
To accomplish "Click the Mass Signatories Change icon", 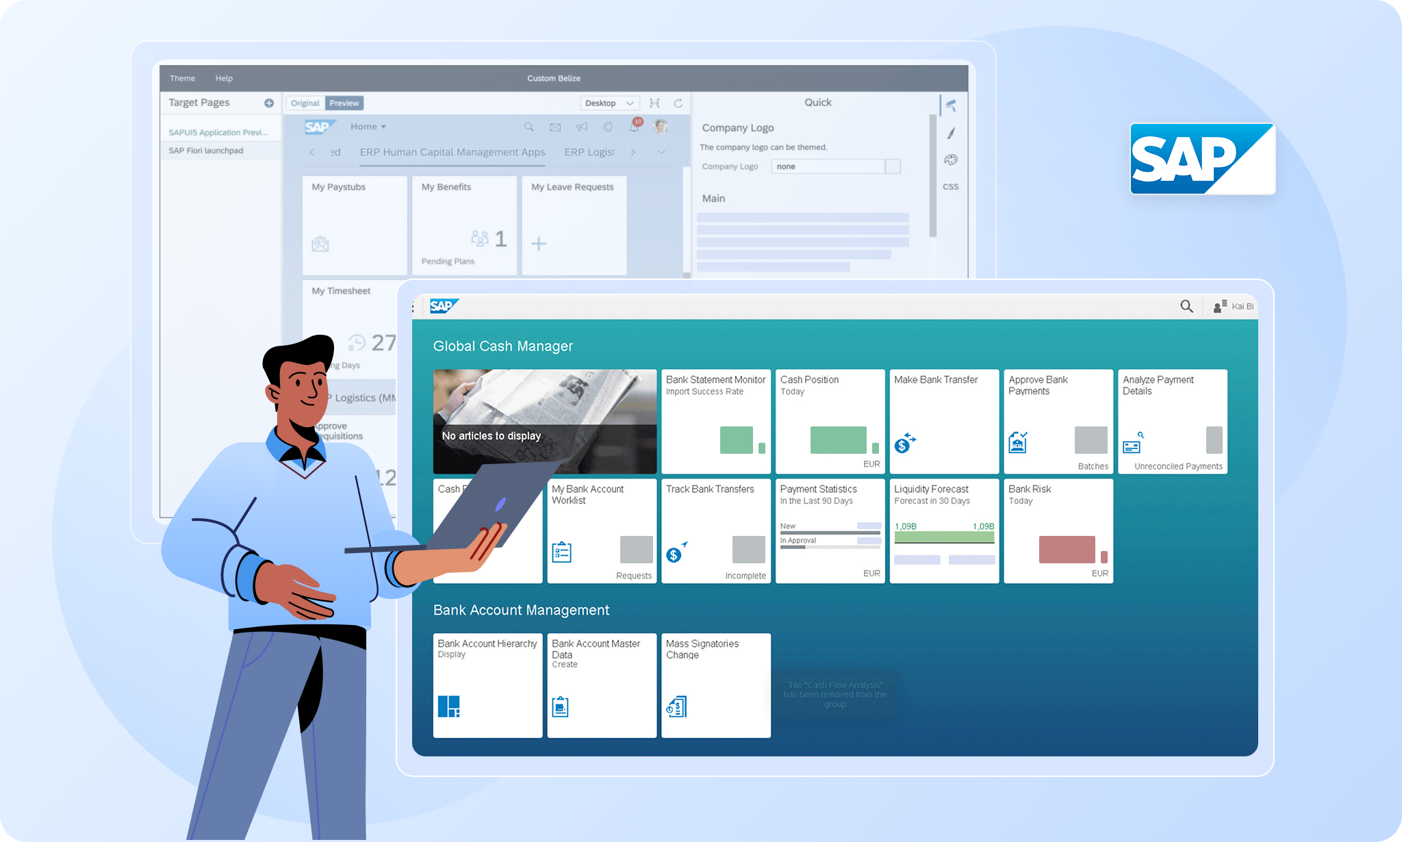I will coord(676,706).
